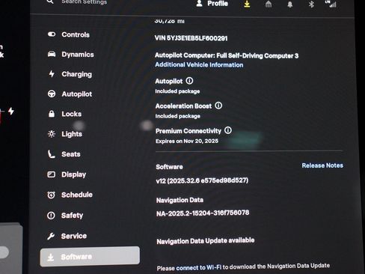The width and height of the screenshot is (365, 274).
Task: Click the Display screen icon
Action: [x=52, y=174]
